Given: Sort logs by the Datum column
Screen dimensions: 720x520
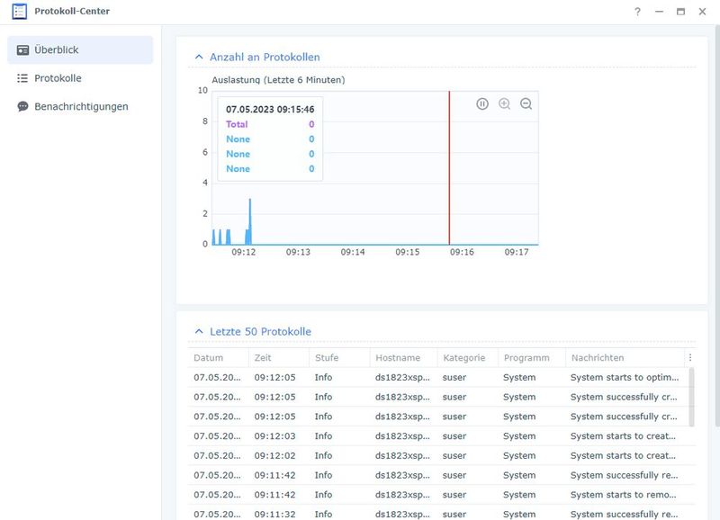Looking at the screenshot, I should pos(209,357).
